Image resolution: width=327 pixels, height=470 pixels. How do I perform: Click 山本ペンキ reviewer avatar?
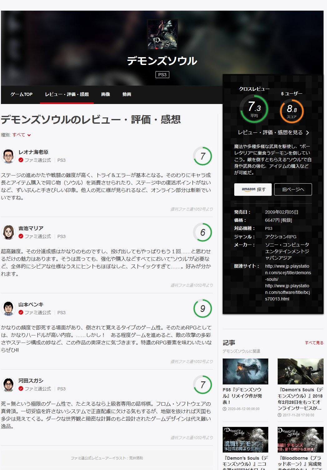pos(8,308)
